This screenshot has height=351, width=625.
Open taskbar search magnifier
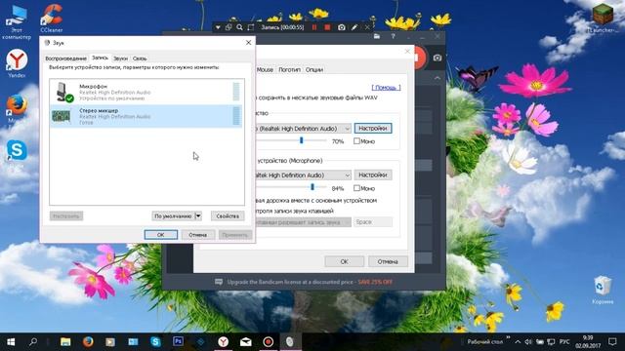(33, 342)
